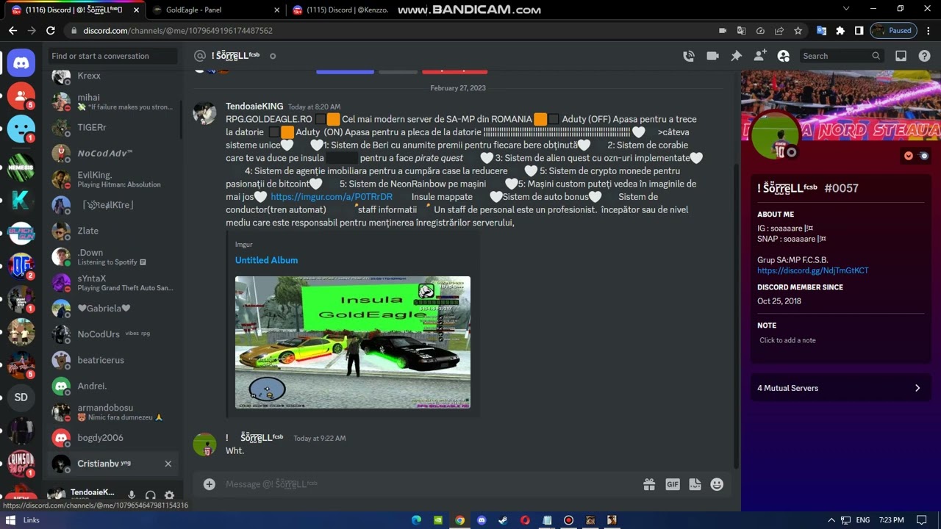
Task: Open Steam from the taskbar
Action: coord(503,520)
